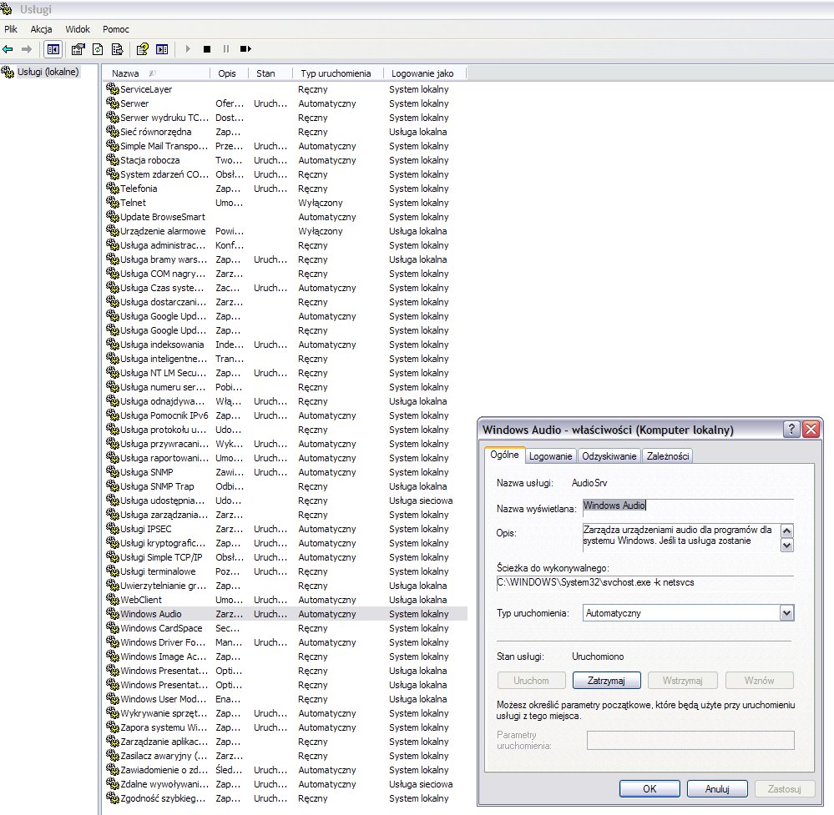Click the gear icon beside Stacja robocza
The height and width of the screenshot is (815, 834).
pyautogui.click(x=112, y=160)
